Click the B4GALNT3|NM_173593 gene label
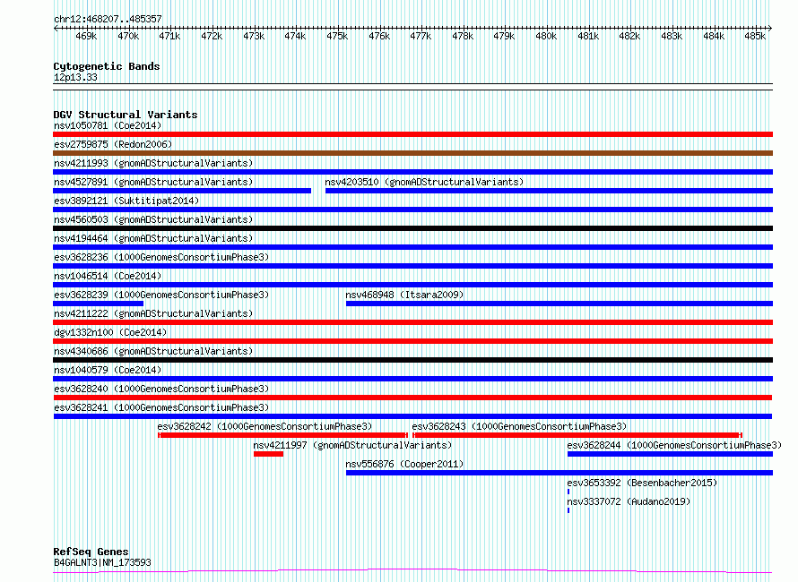This screenshot has height=582, width=798. coord(102,562)
